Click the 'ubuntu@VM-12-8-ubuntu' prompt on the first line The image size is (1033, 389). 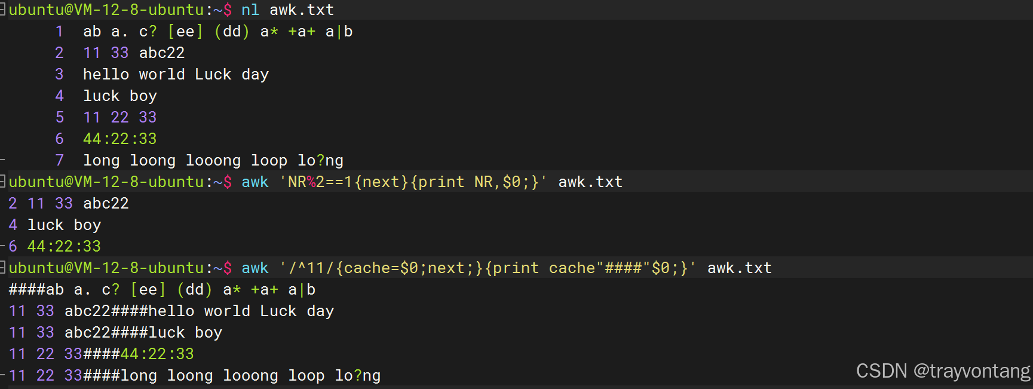pyautogui.click(x=106, y=10)
